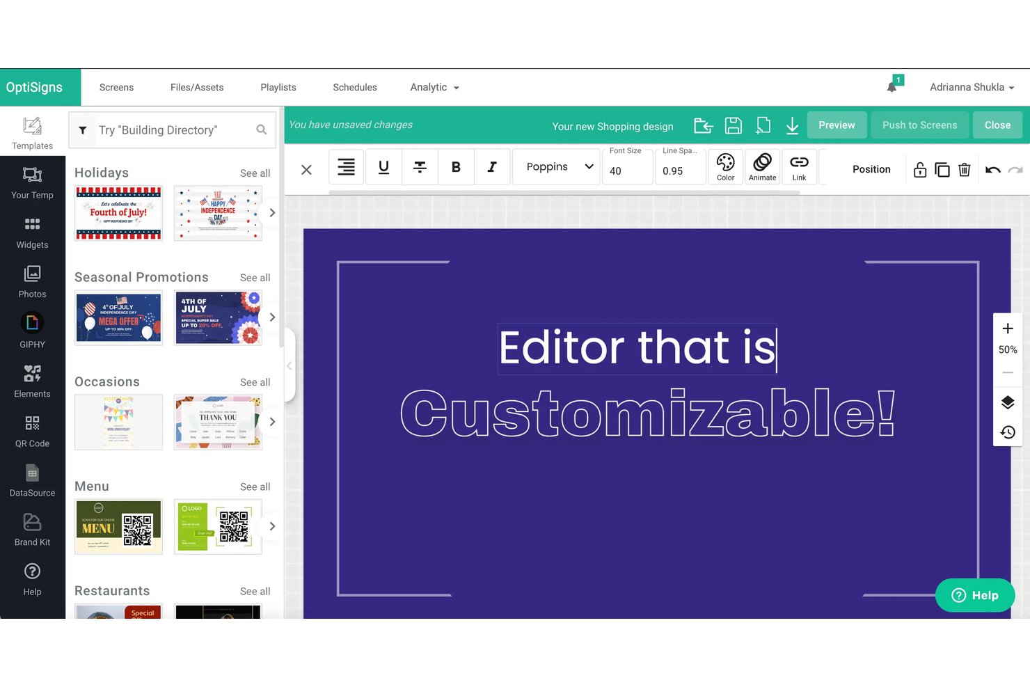Open Your Templates in the sidebar
The width and height of the screenshot is (1030, 687).
(33, 182)
